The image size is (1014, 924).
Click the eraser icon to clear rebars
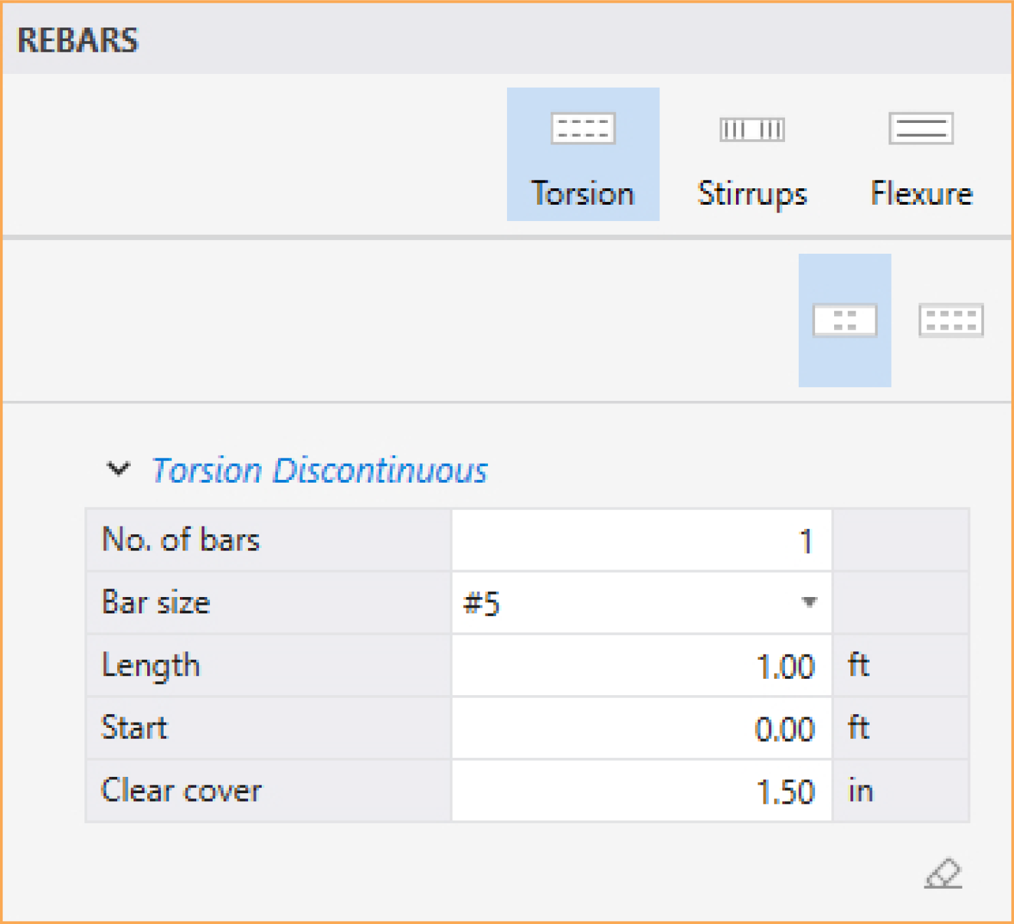pos(943,874)
